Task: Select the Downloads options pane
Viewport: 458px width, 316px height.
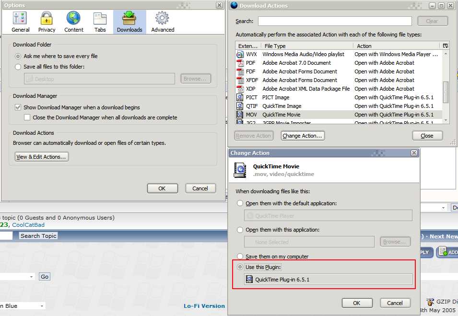Action: pos(129,22)
